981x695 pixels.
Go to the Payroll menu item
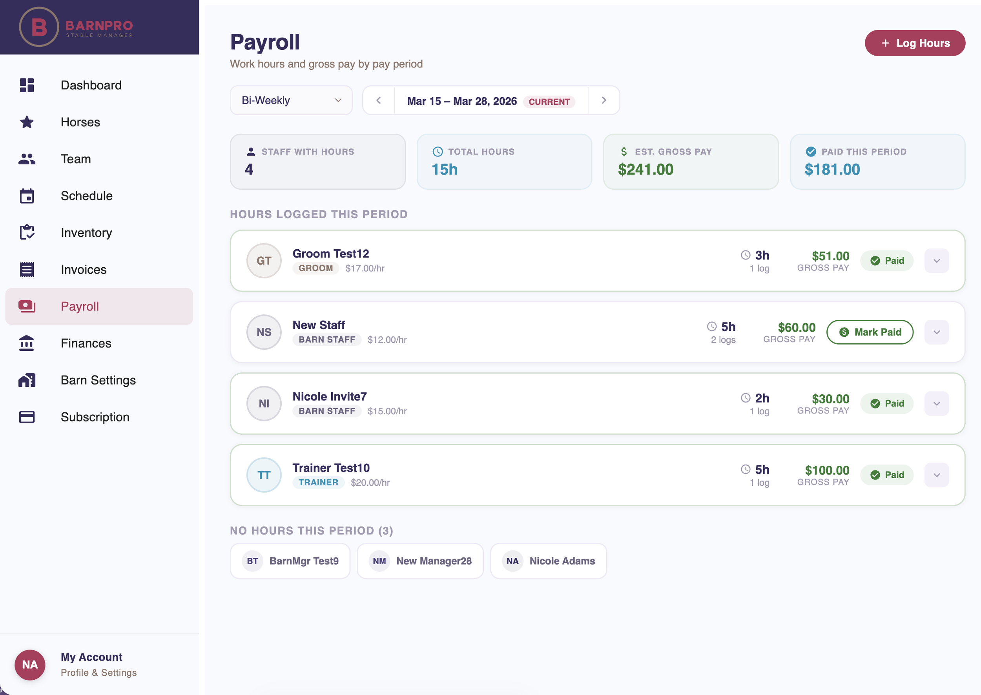80,307
